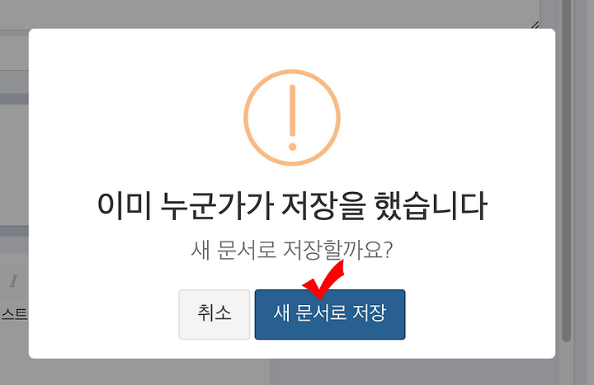Viewport: 594px width, 385px height.
Task: Click dimmed overlay above the dialog
Action: coord(265,14)
